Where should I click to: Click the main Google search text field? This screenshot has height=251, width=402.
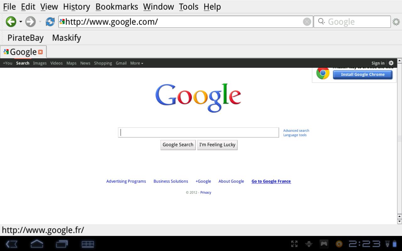[198, 132]
